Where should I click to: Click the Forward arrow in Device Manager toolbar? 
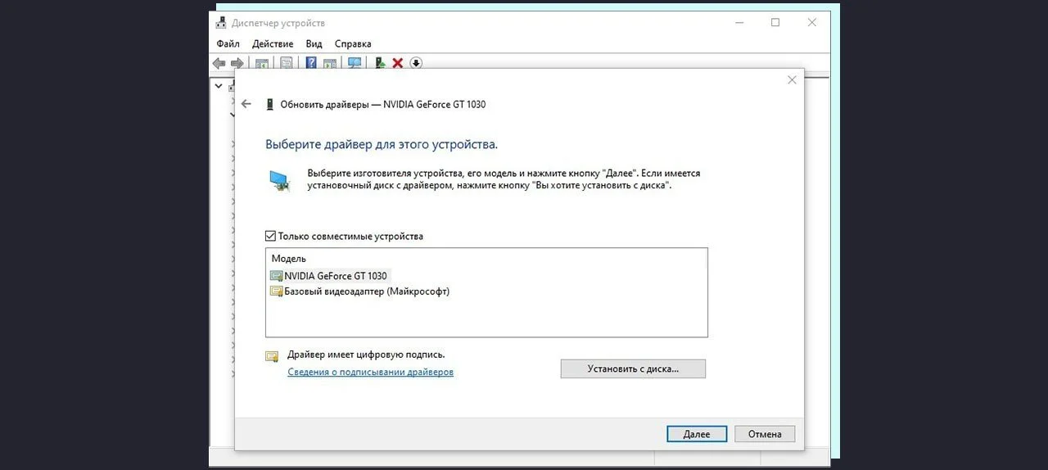[237, 63]
